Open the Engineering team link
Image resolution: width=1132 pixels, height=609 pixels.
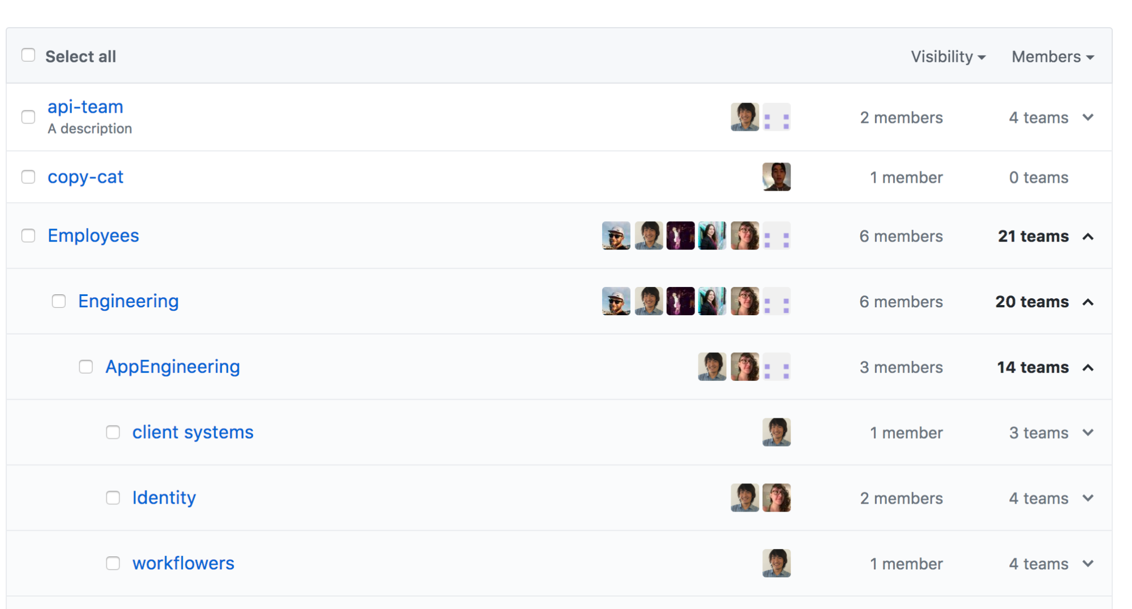(128, 301)
